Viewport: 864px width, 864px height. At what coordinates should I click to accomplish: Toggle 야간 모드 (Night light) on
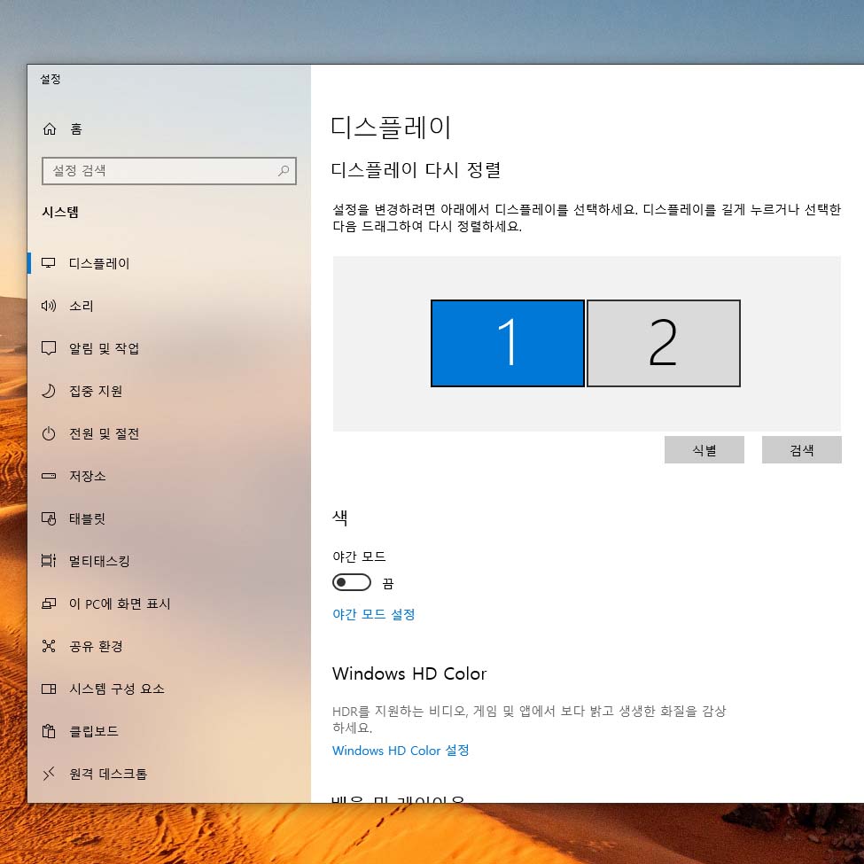point(352,581)
